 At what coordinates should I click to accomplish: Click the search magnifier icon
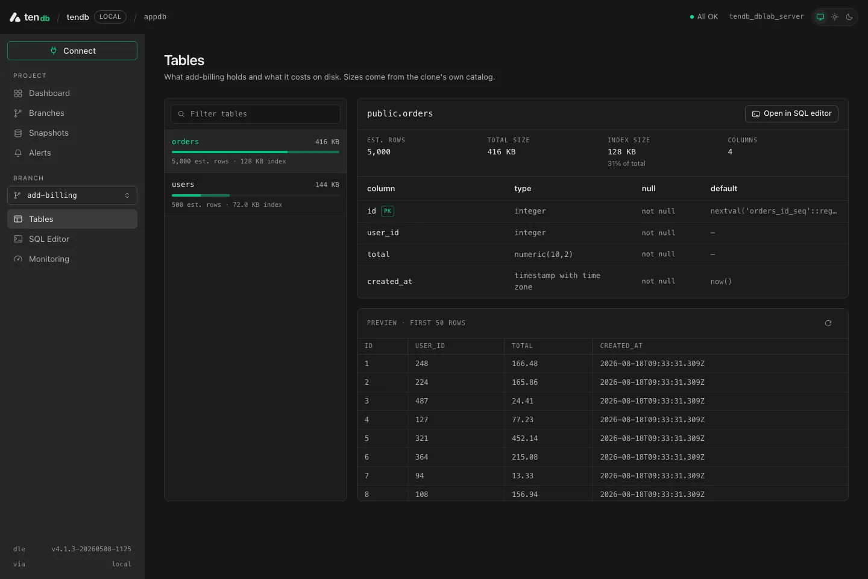click(x=181, y=114)
